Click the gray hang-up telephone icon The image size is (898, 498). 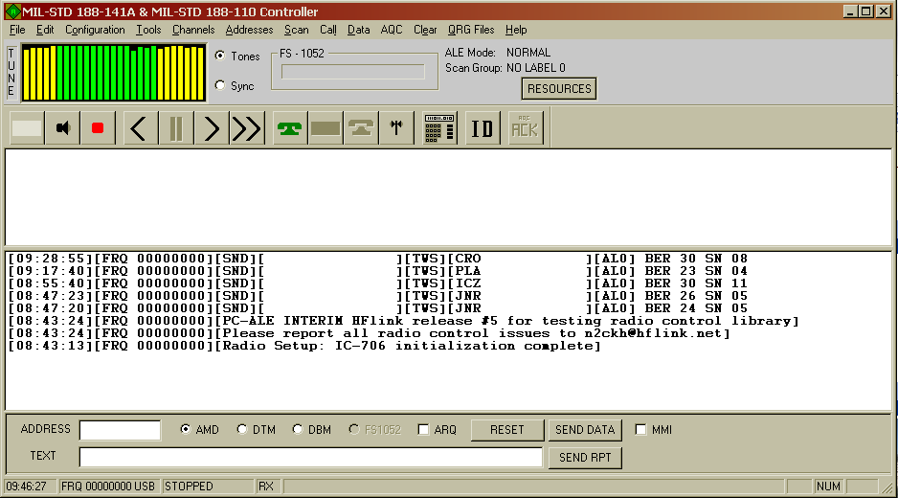pyautogui.click(x=361, y=128)
